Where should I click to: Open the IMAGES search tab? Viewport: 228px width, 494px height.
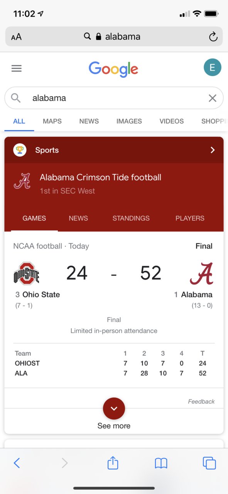tap(129, 121)
